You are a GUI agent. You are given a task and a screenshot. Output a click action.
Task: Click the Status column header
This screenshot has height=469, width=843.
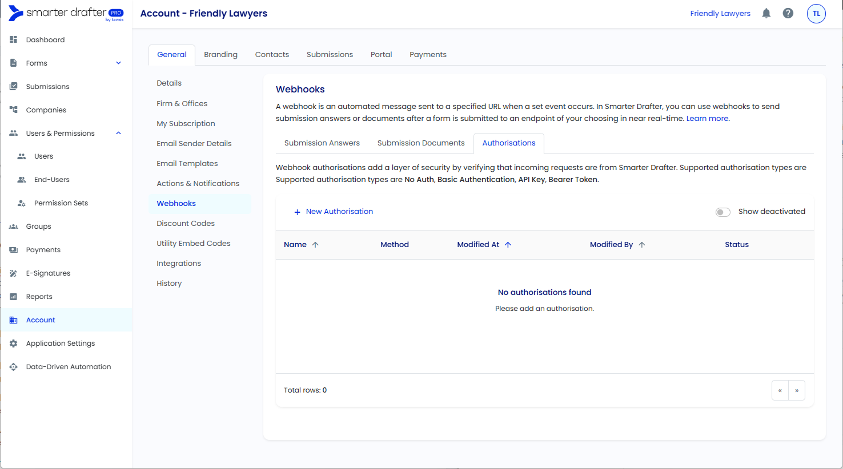(x=737, y=245)
